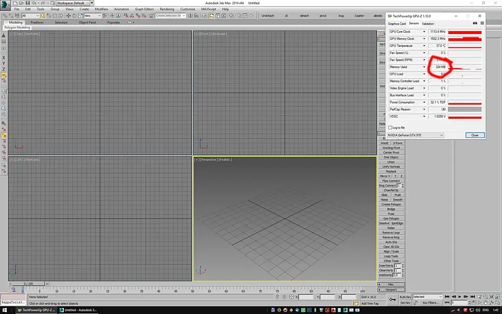The width and height of the screenshot is (502, 314).
Task: Click the Percent Snap toggle icon
Action: (138, 15)
